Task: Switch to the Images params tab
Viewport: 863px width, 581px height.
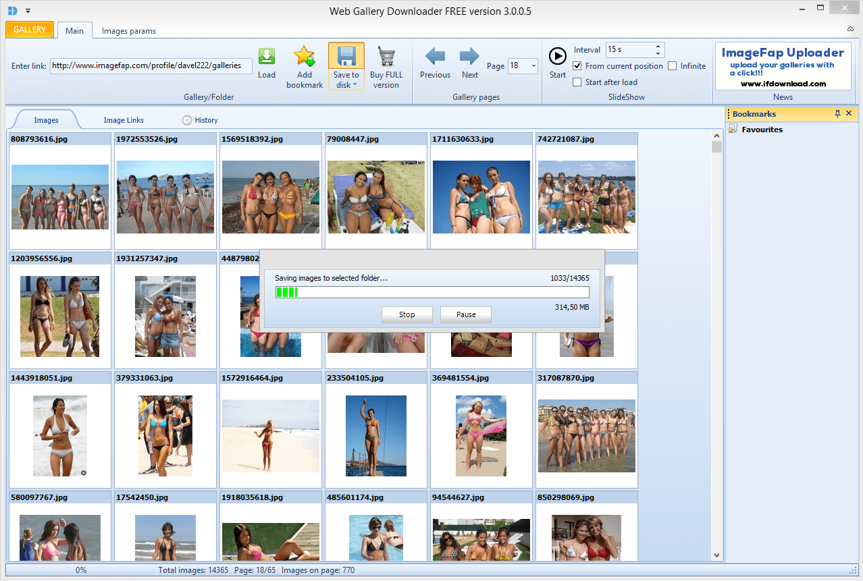Action: 128,31
